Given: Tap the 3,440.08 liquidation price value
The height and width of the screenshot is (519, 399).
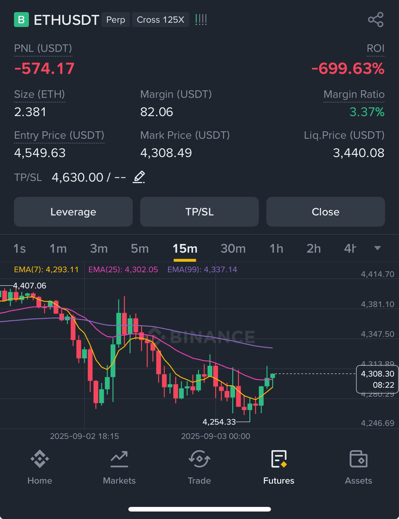Looking at the screenshot, I should (x=359, y=152).
